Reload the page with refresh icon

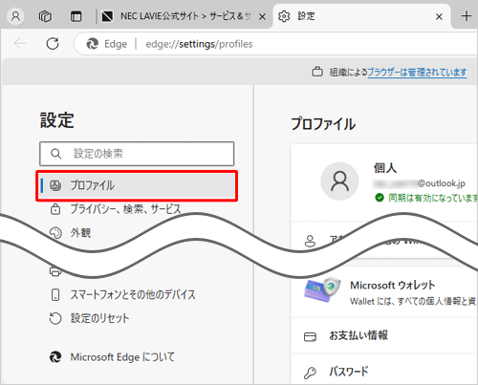click(53, 44)
